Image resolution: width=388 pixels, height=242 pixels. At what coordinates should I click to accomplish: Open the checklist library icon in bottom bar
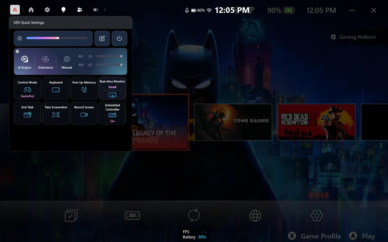[x=71, y=216]
